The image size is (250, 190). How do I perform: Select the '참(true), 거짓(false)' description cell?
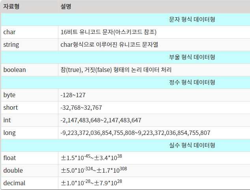(154, 70)
